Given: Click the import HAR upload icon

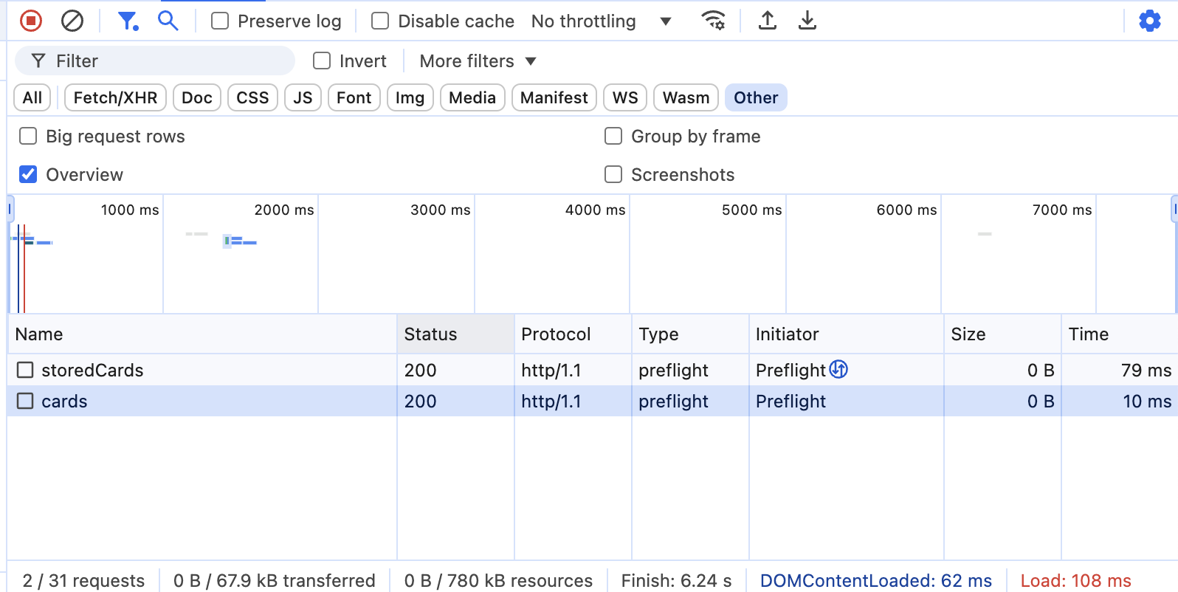Looking at the screenshot, I should 768,21.
